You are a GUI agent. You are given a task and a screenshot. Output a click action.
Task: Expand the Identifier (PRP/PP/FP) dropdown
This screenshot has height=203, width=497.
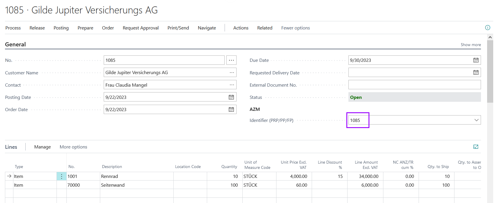pyautogui.click(x=476, y=120)
